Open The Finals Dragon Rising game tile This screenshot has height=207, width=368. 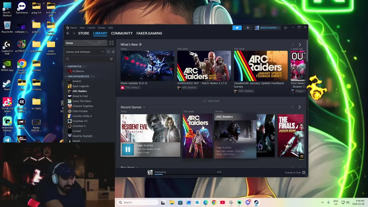[x=291, y=136]
